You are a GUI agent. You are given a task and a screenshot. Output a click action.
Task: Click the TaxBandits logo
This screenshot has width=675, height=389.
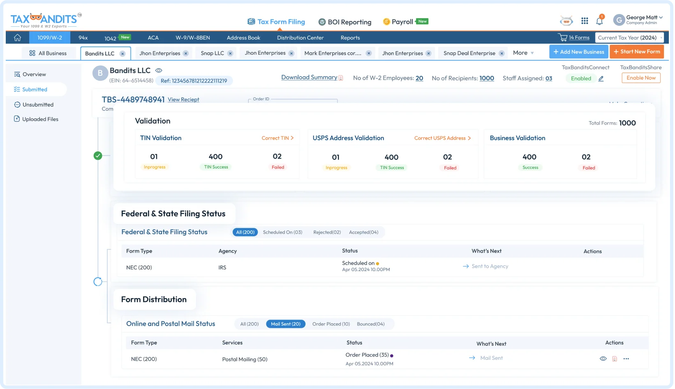tap(46, 20)
